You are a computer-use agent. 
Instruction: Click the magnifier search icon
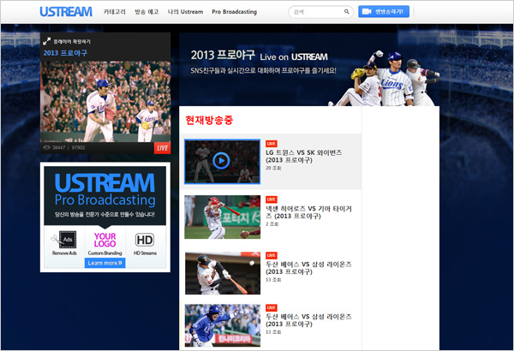pos(346,12)
